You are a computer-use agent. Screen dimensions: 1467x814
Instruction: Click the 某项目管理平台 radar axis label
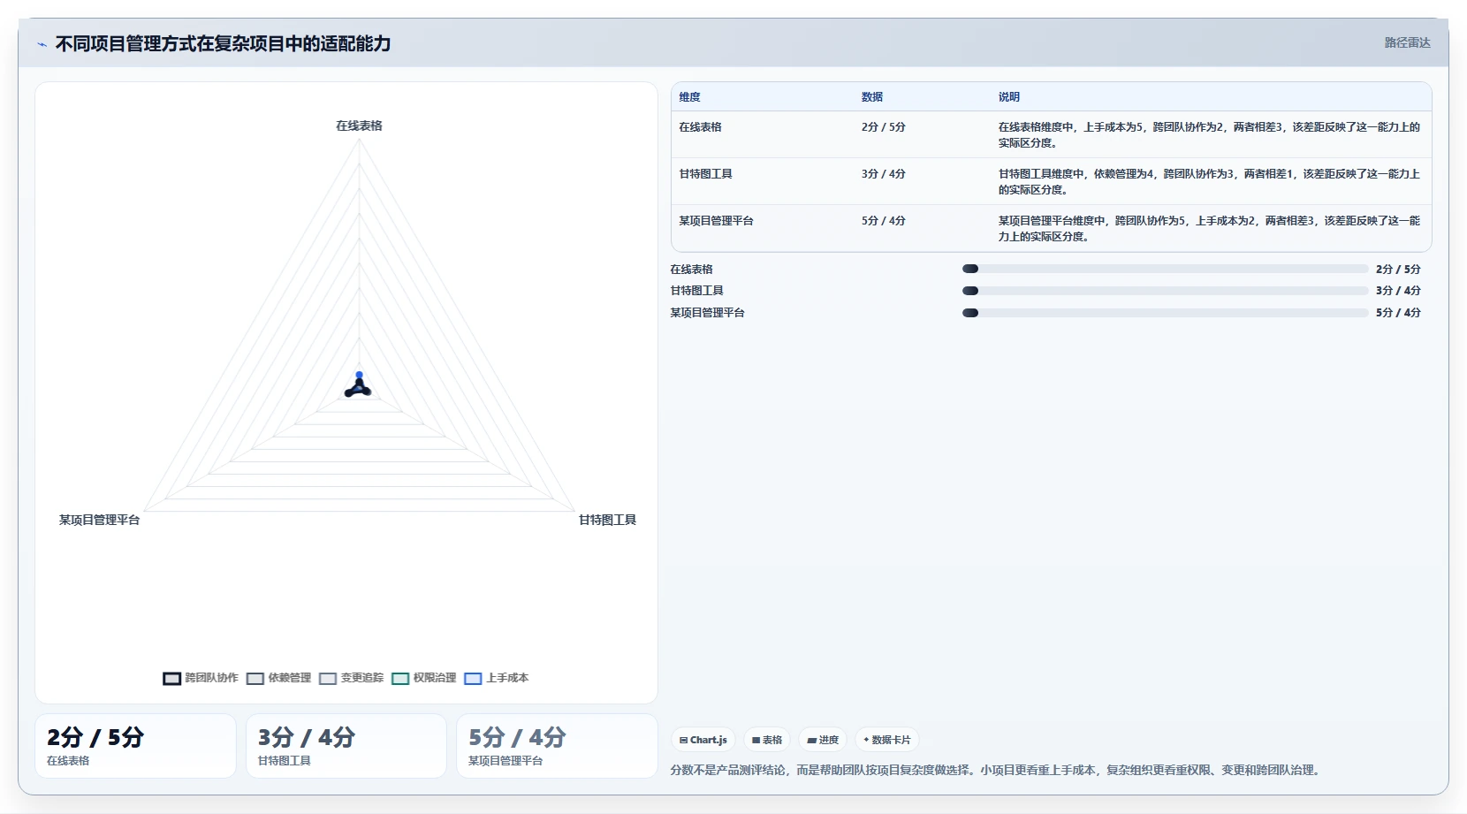click(99, 520)
